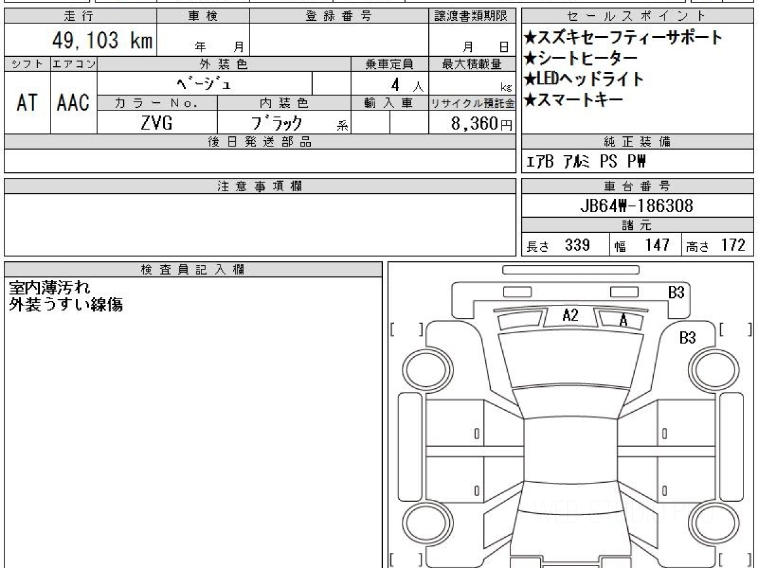The image size is (758, 568).
Task: Select the シフト label
Action: (27, 64)
